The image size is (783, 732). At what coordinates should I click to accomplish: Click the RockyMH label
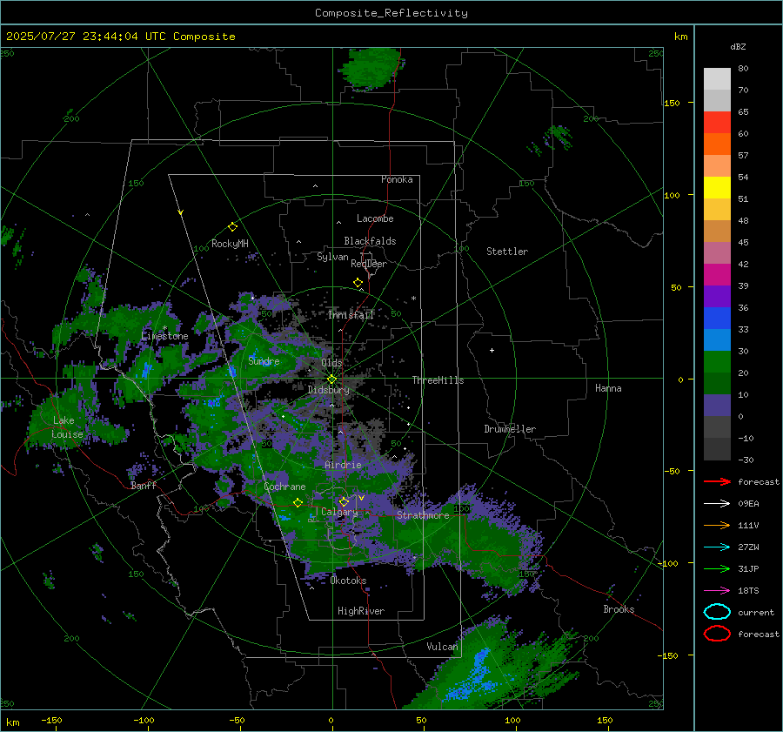(230, 244)
